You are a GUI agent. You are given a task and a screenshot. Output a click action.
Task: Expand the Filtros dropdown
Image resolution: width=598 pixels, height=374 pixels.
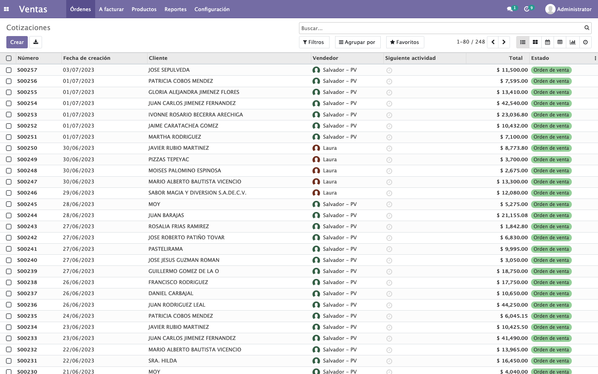[314, 42]
